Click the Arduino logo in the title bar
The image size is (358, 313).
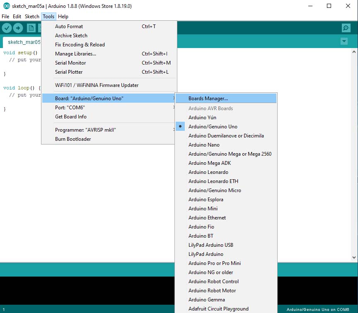click(6, 6)
